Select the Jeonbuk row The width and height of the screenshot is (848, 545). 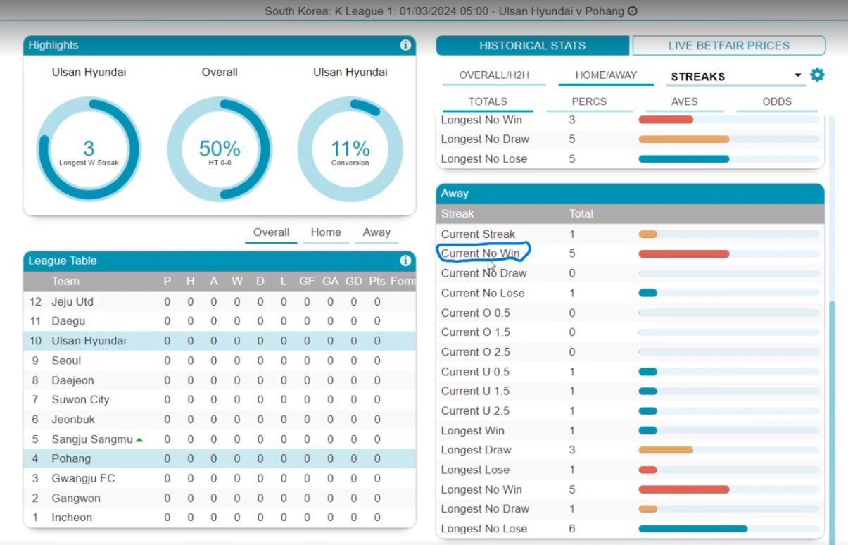click(220, 419)
